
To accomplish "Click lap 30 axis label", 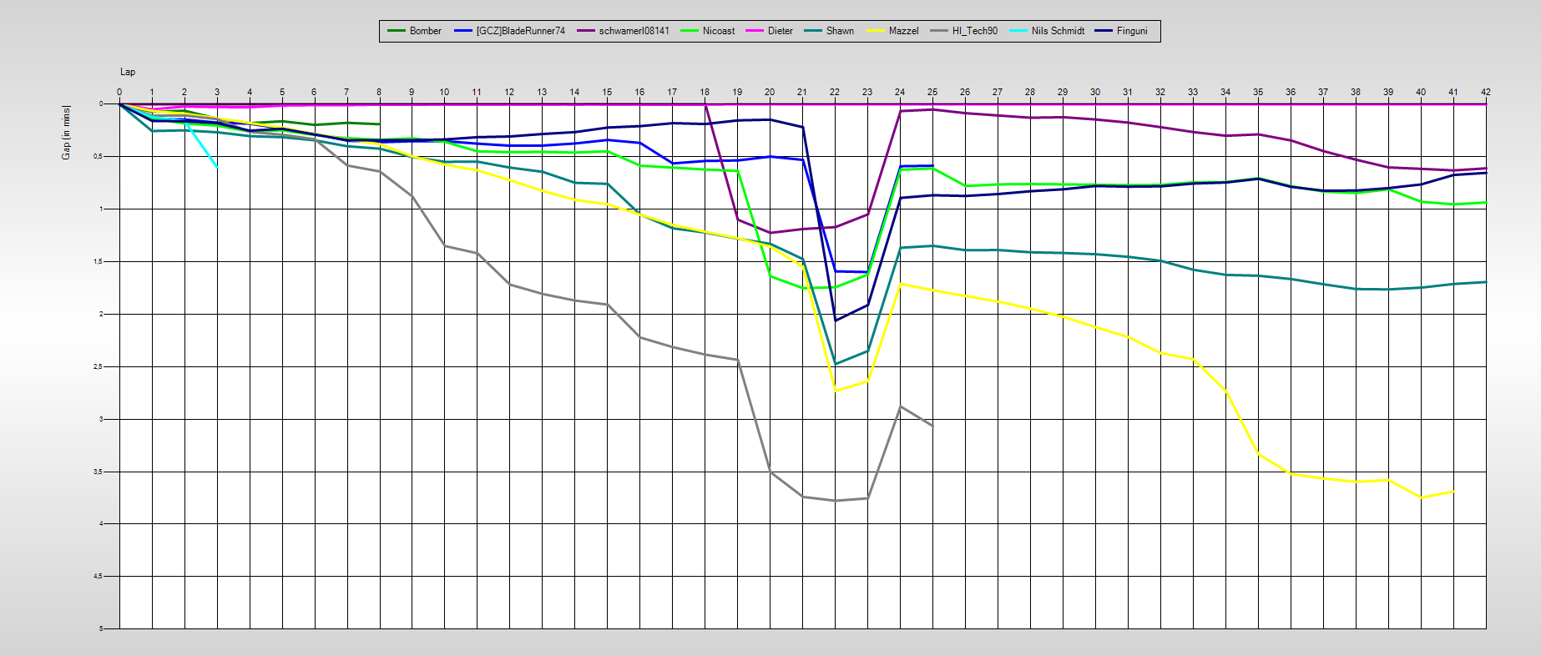I will 1095,92.
